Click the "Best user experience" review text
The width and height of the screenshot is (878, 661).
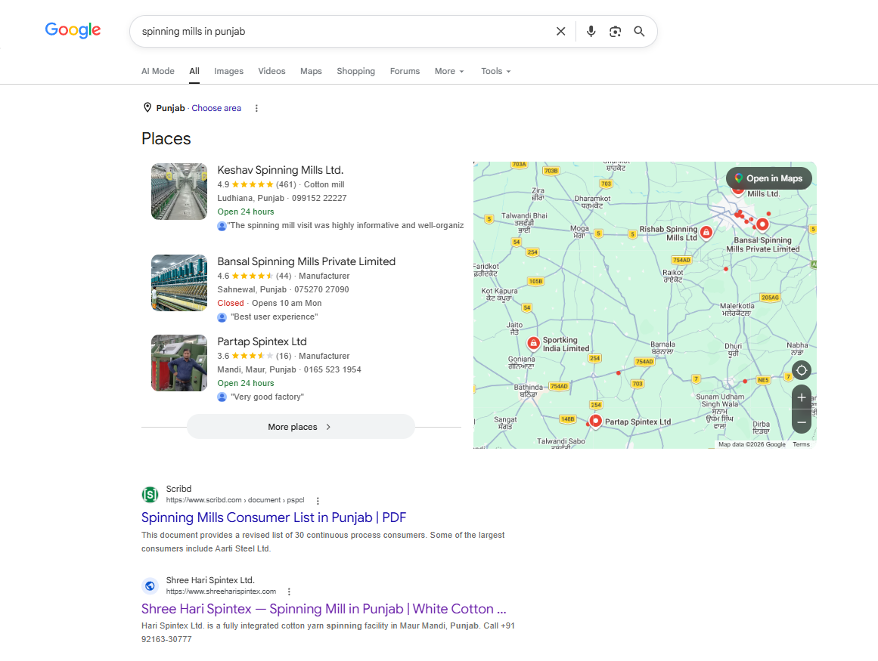pos(274,317)
